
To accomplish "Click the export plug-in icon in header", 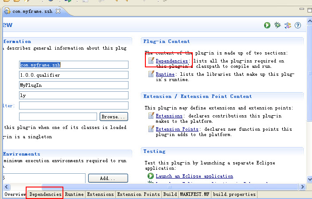I will click(x=288, y=25).
